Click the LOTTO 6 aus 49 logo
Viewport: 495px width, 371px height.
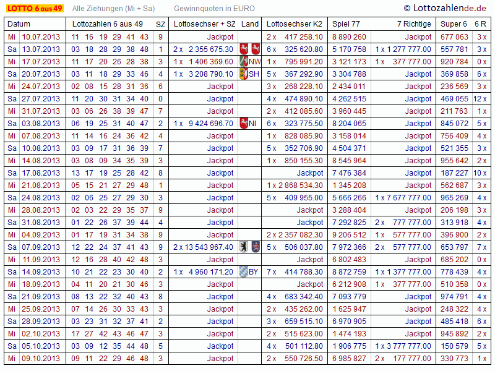coord(34,8)
